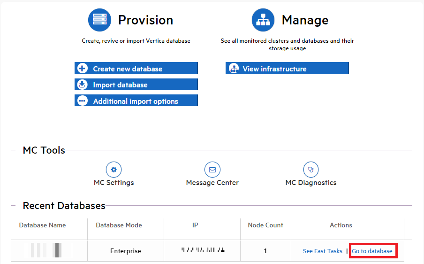The height and width of the screenshot is (264, 424).
Task: Click the Database Mode column header
Action: [x=119, y=225]
